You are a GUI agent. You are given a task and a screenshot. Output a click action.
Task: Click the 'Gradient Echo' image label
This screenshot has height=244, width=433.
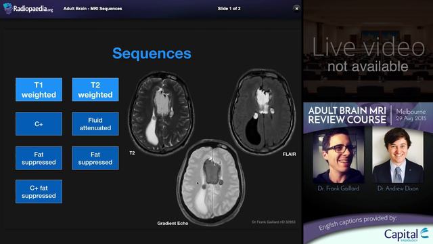173,223
